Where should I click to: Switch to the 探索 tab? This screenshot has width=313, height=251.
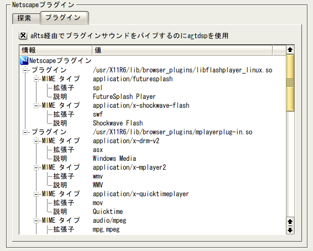26,19
